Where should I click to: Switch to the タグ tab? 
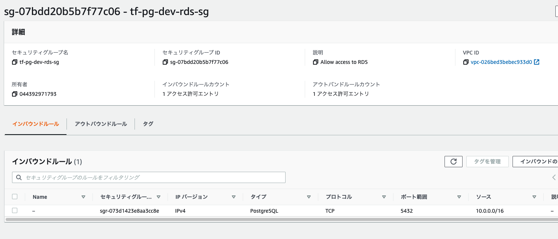pyautogui.click(x=148, y=124)
